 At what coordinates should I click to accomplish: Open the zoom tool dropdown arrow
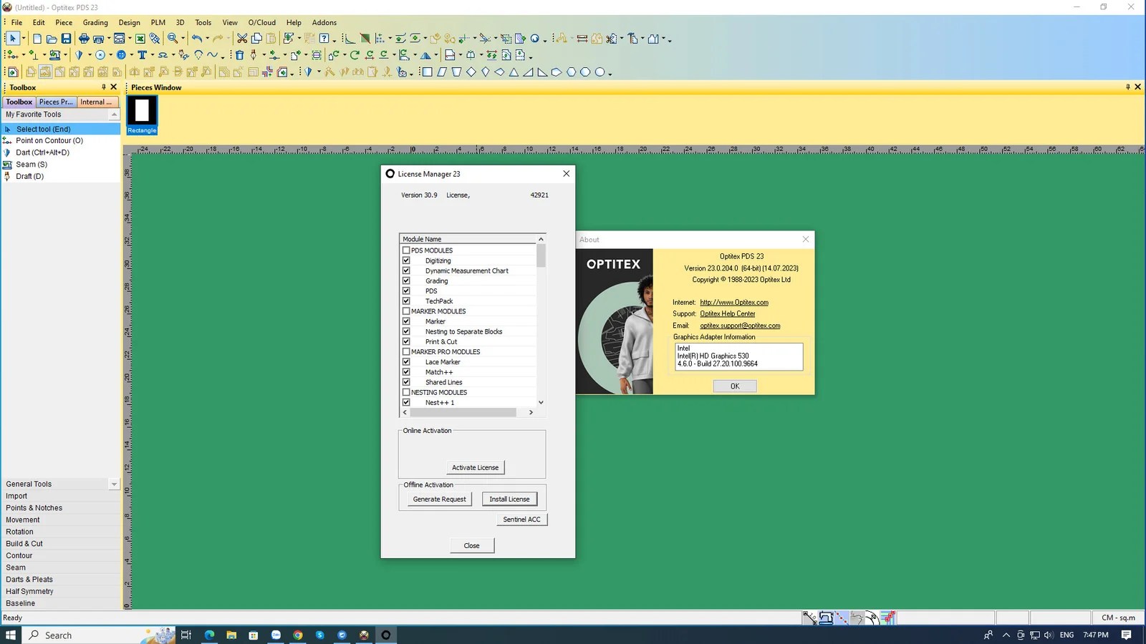click(183, 39)
